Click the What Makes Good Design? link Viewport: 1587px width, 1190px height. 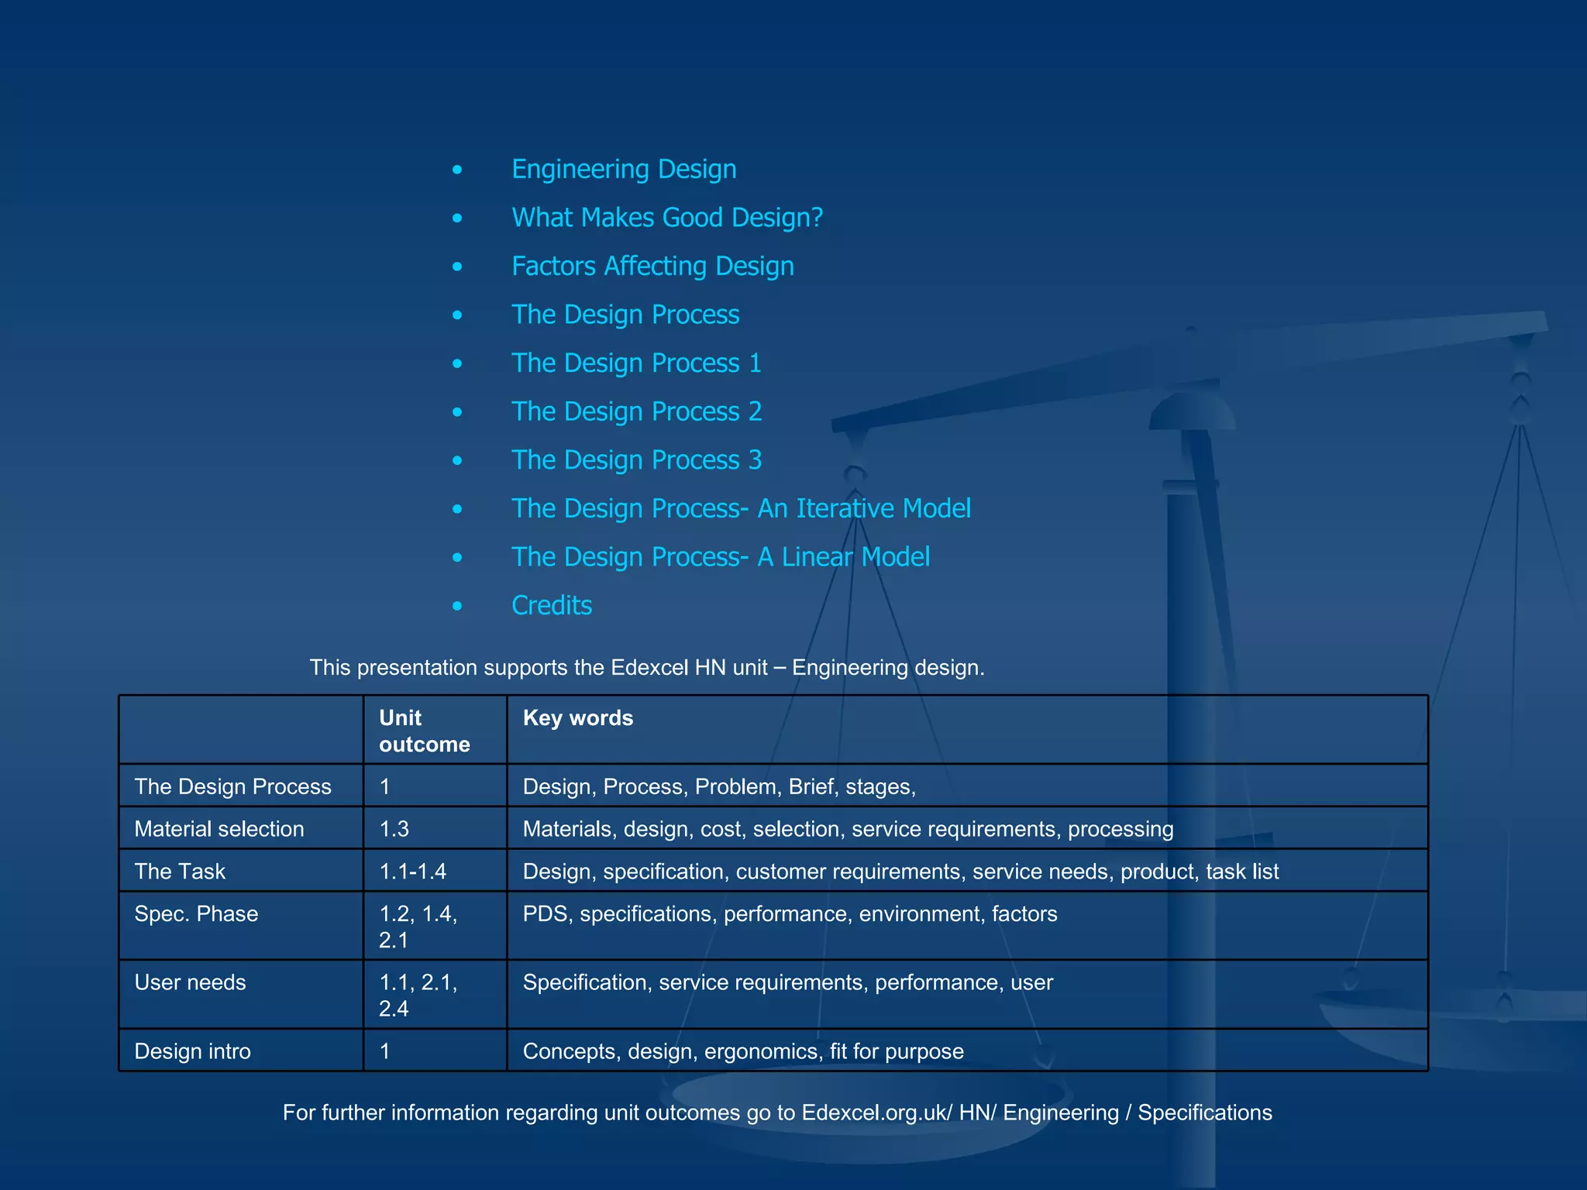tap(666, 218)
